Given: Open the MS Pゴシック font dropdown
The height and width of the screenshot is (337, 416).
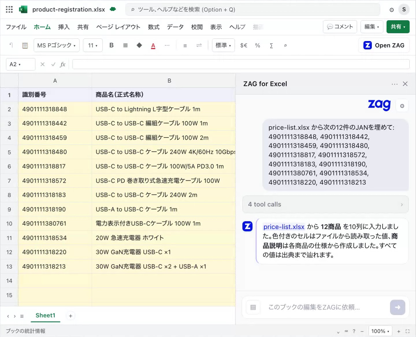Looking at the screenshot, I should pos(57,45).
